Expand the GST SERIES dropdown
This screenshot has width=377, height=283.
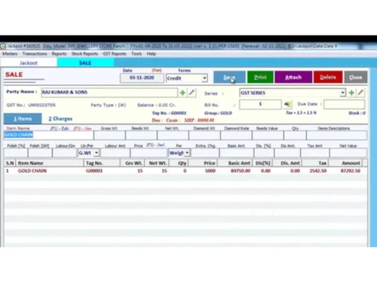[x=342, y=93]
